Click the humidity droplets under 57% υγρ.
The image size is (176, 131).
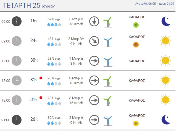coord(54,24)
